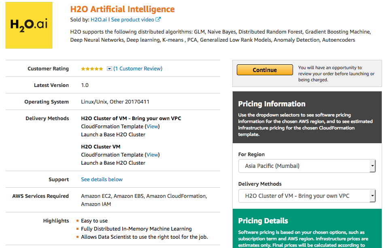View the Bring your own VPC CloudFormation template
This screenshot has height=248, width=391.
[x=152, y=126]
